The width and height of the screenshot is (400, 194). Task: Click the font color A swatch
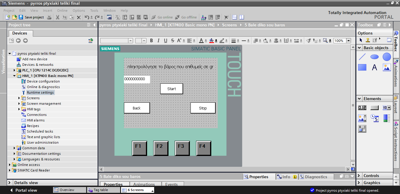pyautogui.click(x=201, y=41)
